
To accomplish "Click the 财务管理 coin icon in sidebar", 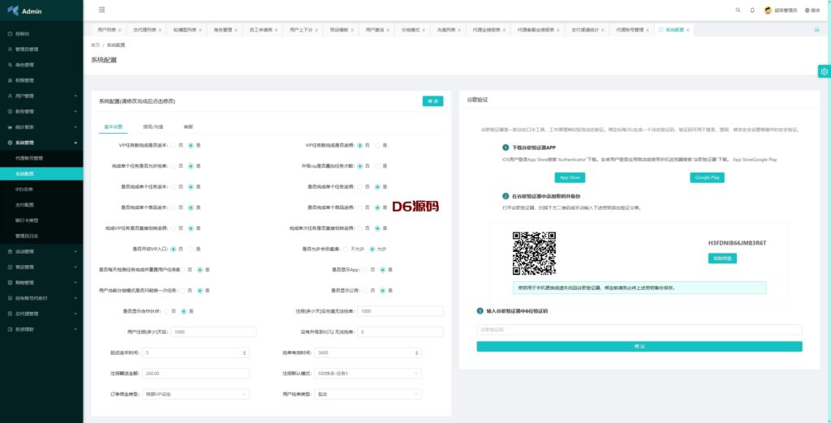I will click(x=10, y=112).
